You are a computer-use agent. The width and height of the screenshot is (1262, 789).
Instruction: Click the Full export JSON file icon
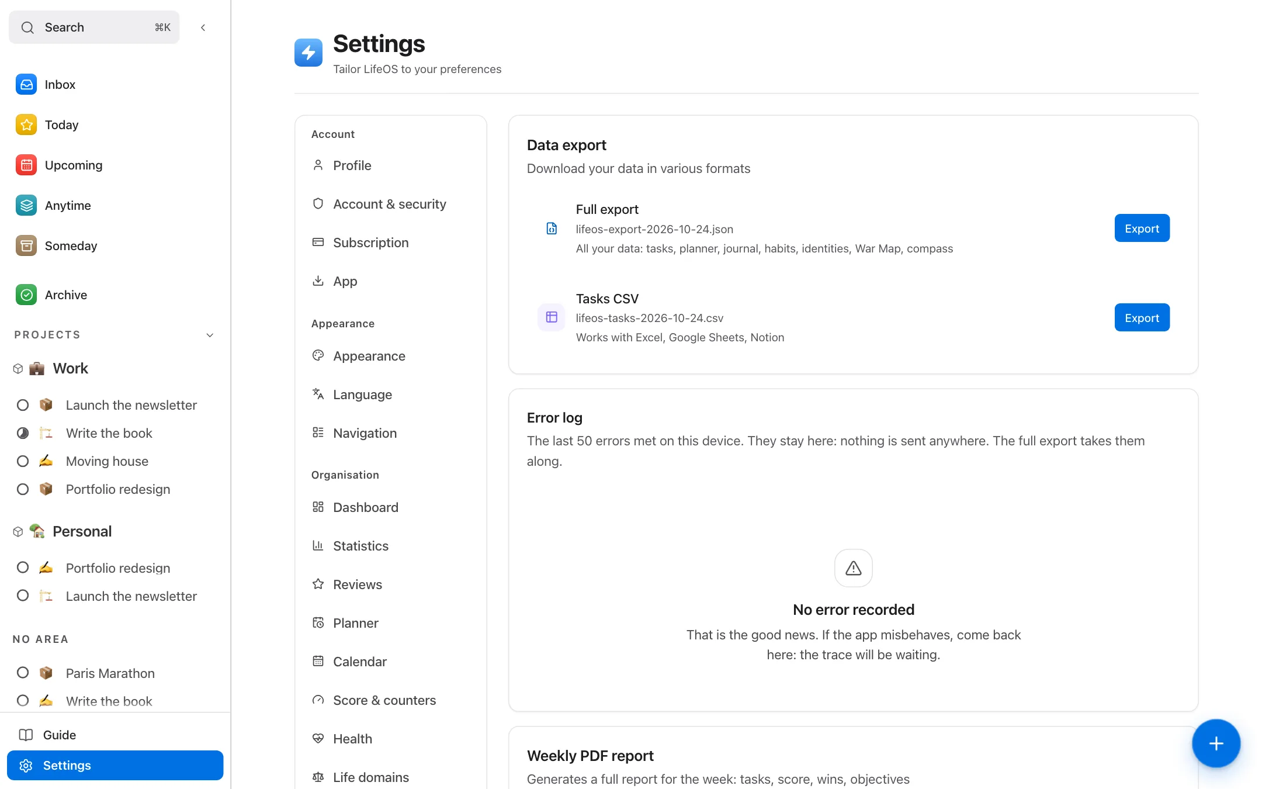552,229
